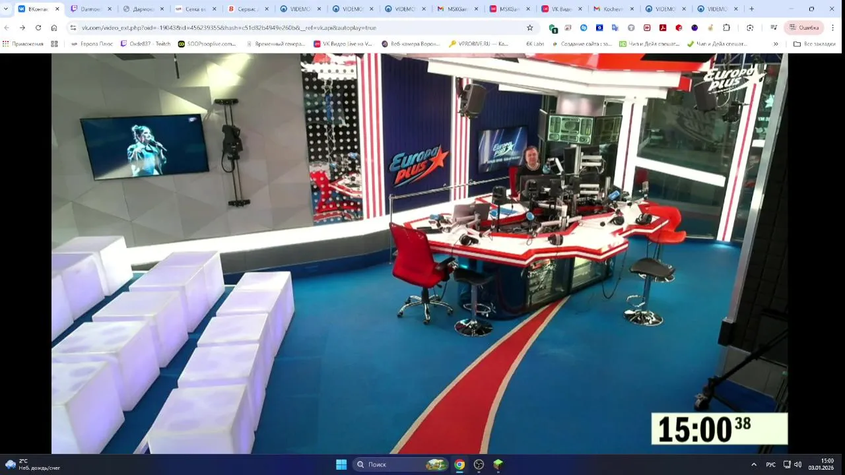Open the Все закладки folder
The width and height of the screenshot is (845, 475).
(x=814, y=44)
